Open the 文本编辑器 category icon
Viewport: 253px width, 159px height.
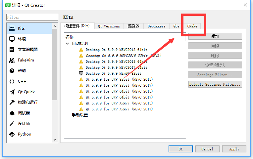coord(12,50)
